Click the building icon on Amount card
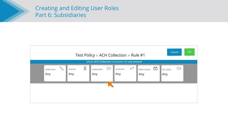This screenshot has width=228, height=128. click(85, 68)
